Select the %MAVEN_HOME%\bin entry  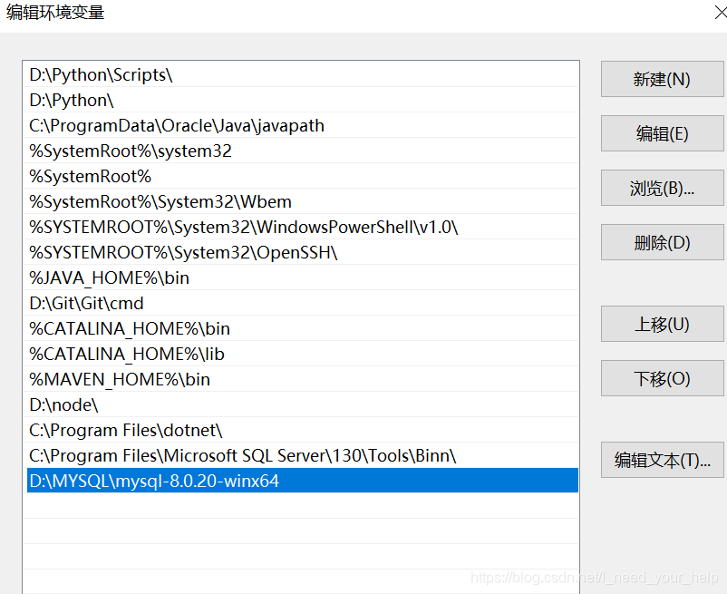[x=301, y=379]
